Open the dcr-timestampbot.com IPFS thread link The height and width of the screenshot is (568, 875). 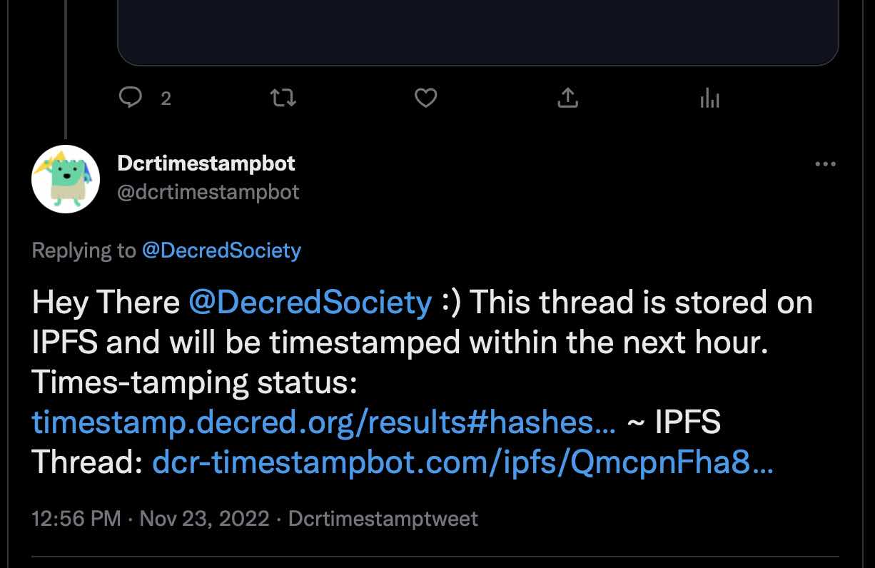(x=462, y=464)
